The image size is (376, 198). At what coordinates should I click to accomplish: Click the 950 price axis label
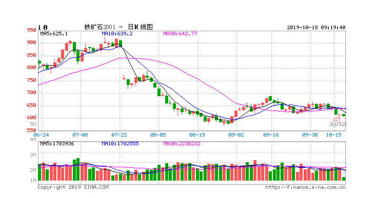tap(31, 30)
